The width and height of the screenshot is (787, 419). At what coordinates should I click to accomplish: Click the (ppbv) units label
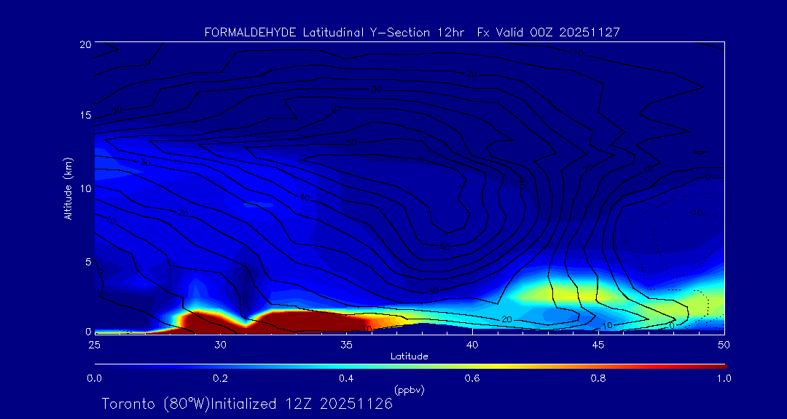pyautogui.click(x=409, y=390)
